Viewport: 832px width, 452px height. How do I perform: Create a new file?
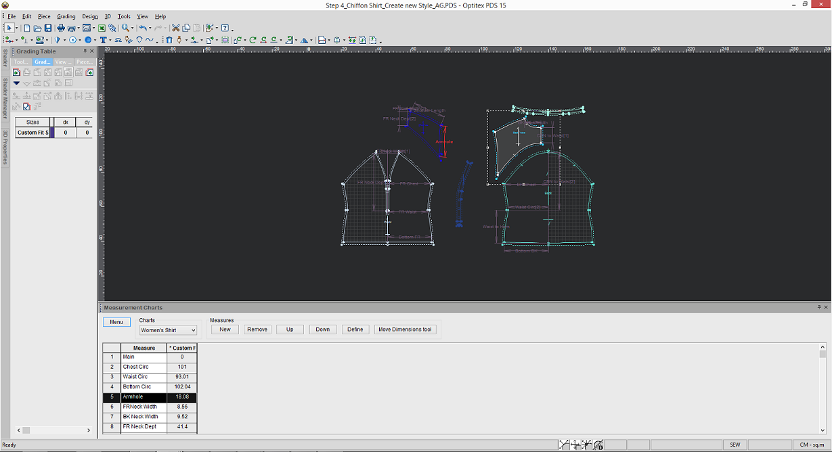coord(27,28)
